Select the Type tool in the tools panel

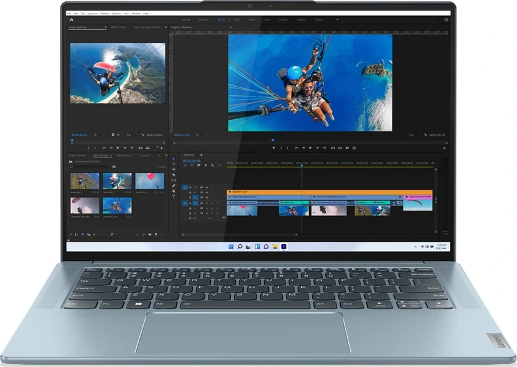point(174,197)
